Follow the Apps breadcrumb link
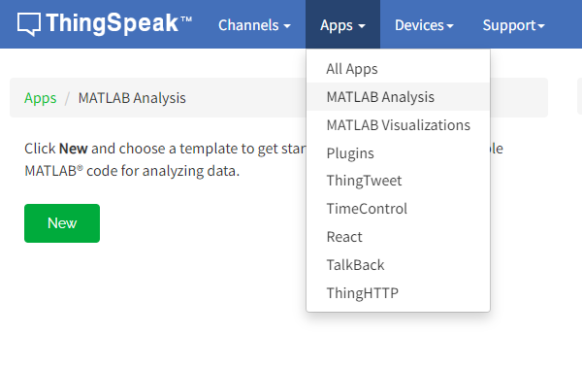The image size is (582, 369). (40, 98)
